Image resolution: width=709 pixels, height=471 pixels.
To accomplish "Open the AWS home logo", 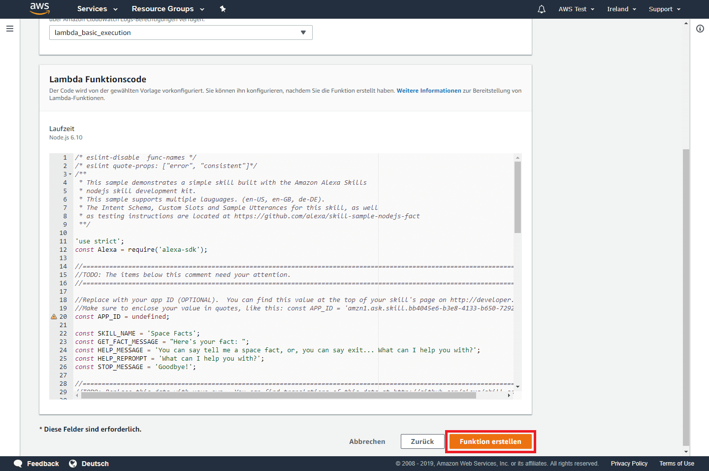I will pos(39,8).
